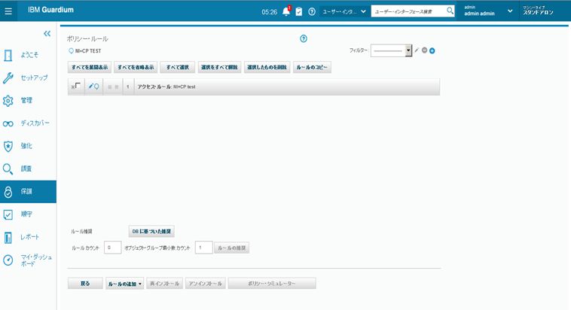
Task: Tick the checkbox in the rule row
Action: coord(78,87)
